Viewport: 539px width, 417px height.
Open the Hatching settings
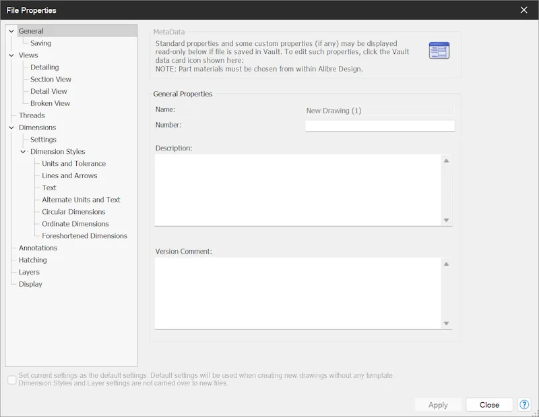32,260
